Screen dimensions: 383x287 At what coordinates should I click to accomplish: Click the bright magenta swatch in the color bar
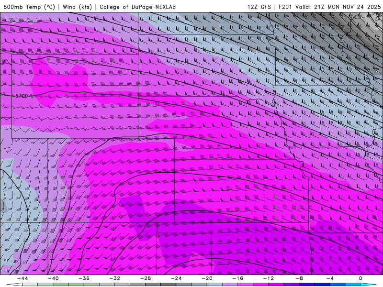pos(260,285)
